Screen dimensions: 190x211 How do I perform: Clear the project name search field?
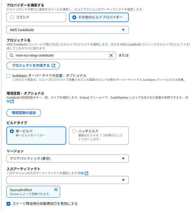tap(111, 56)
